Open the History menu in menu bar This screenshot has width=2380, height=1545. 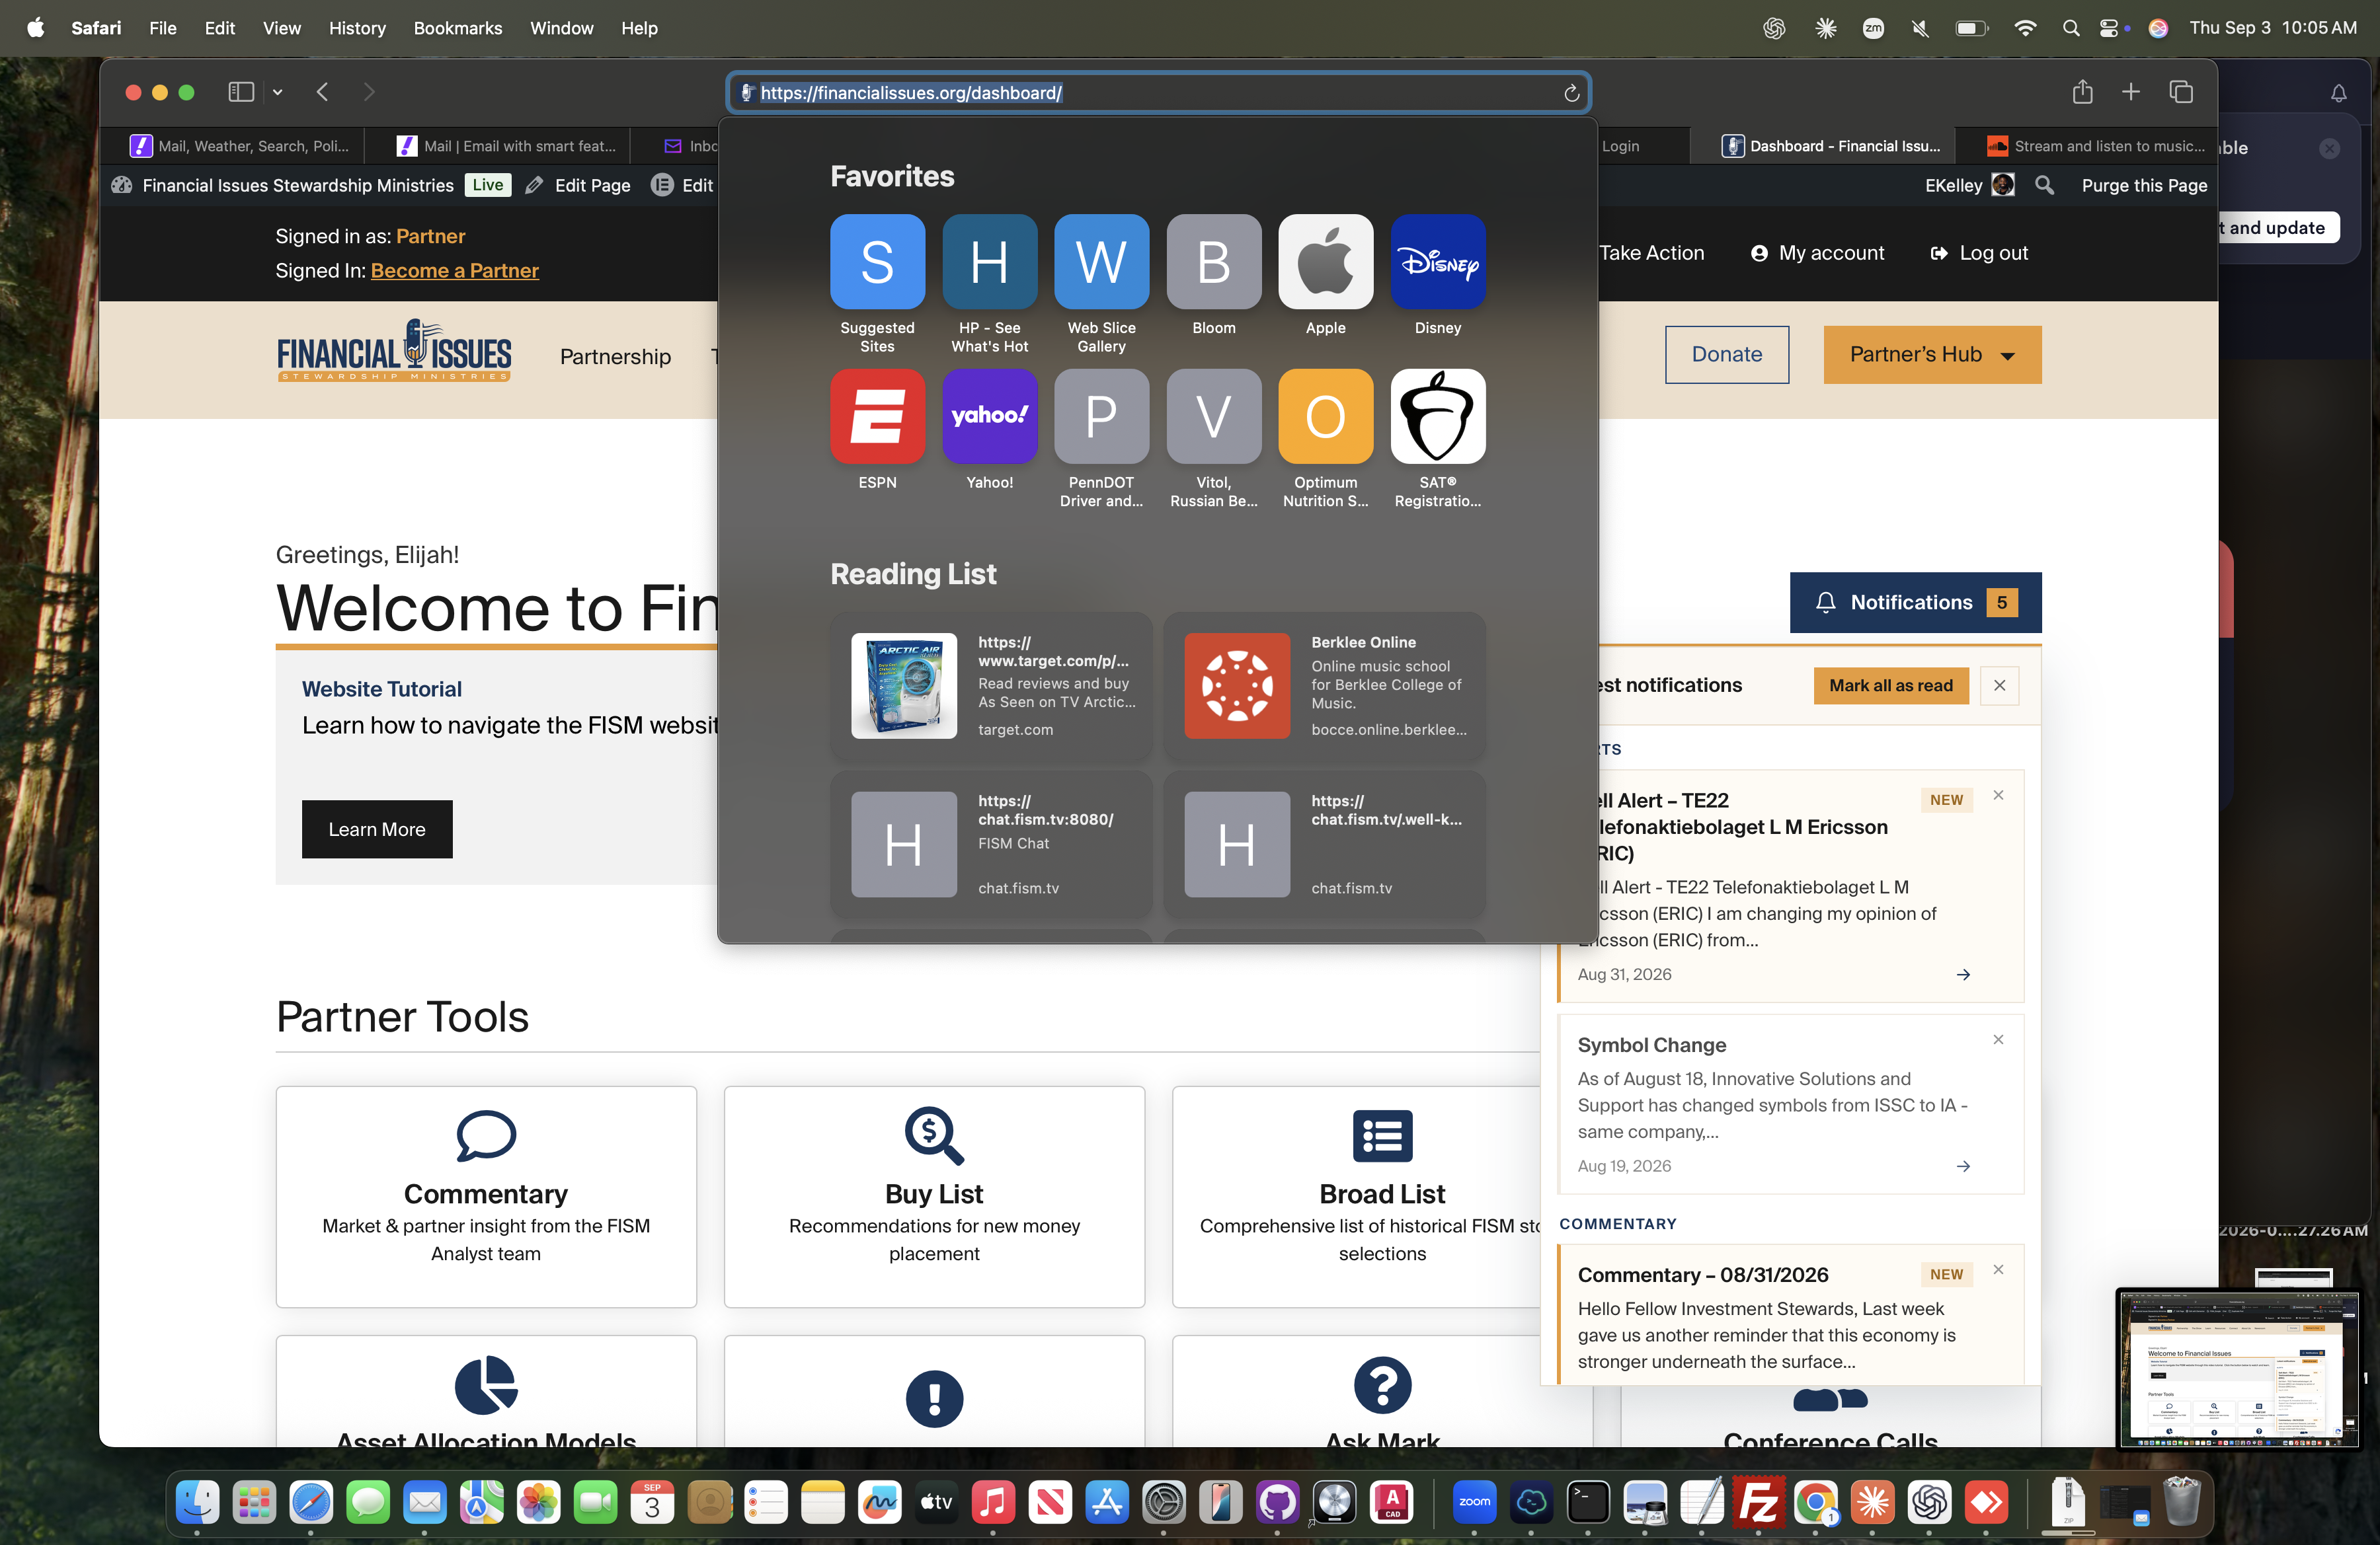[357, 28]
